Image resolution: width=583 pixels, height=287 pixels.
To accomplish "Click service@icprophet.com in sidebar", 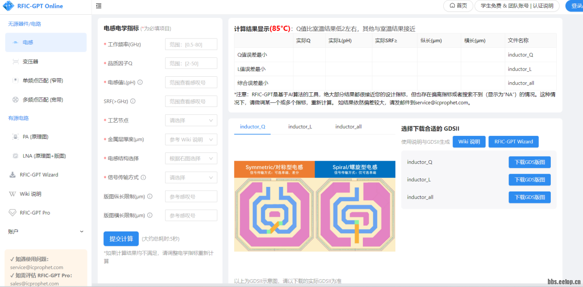I will tap(37, 267).
